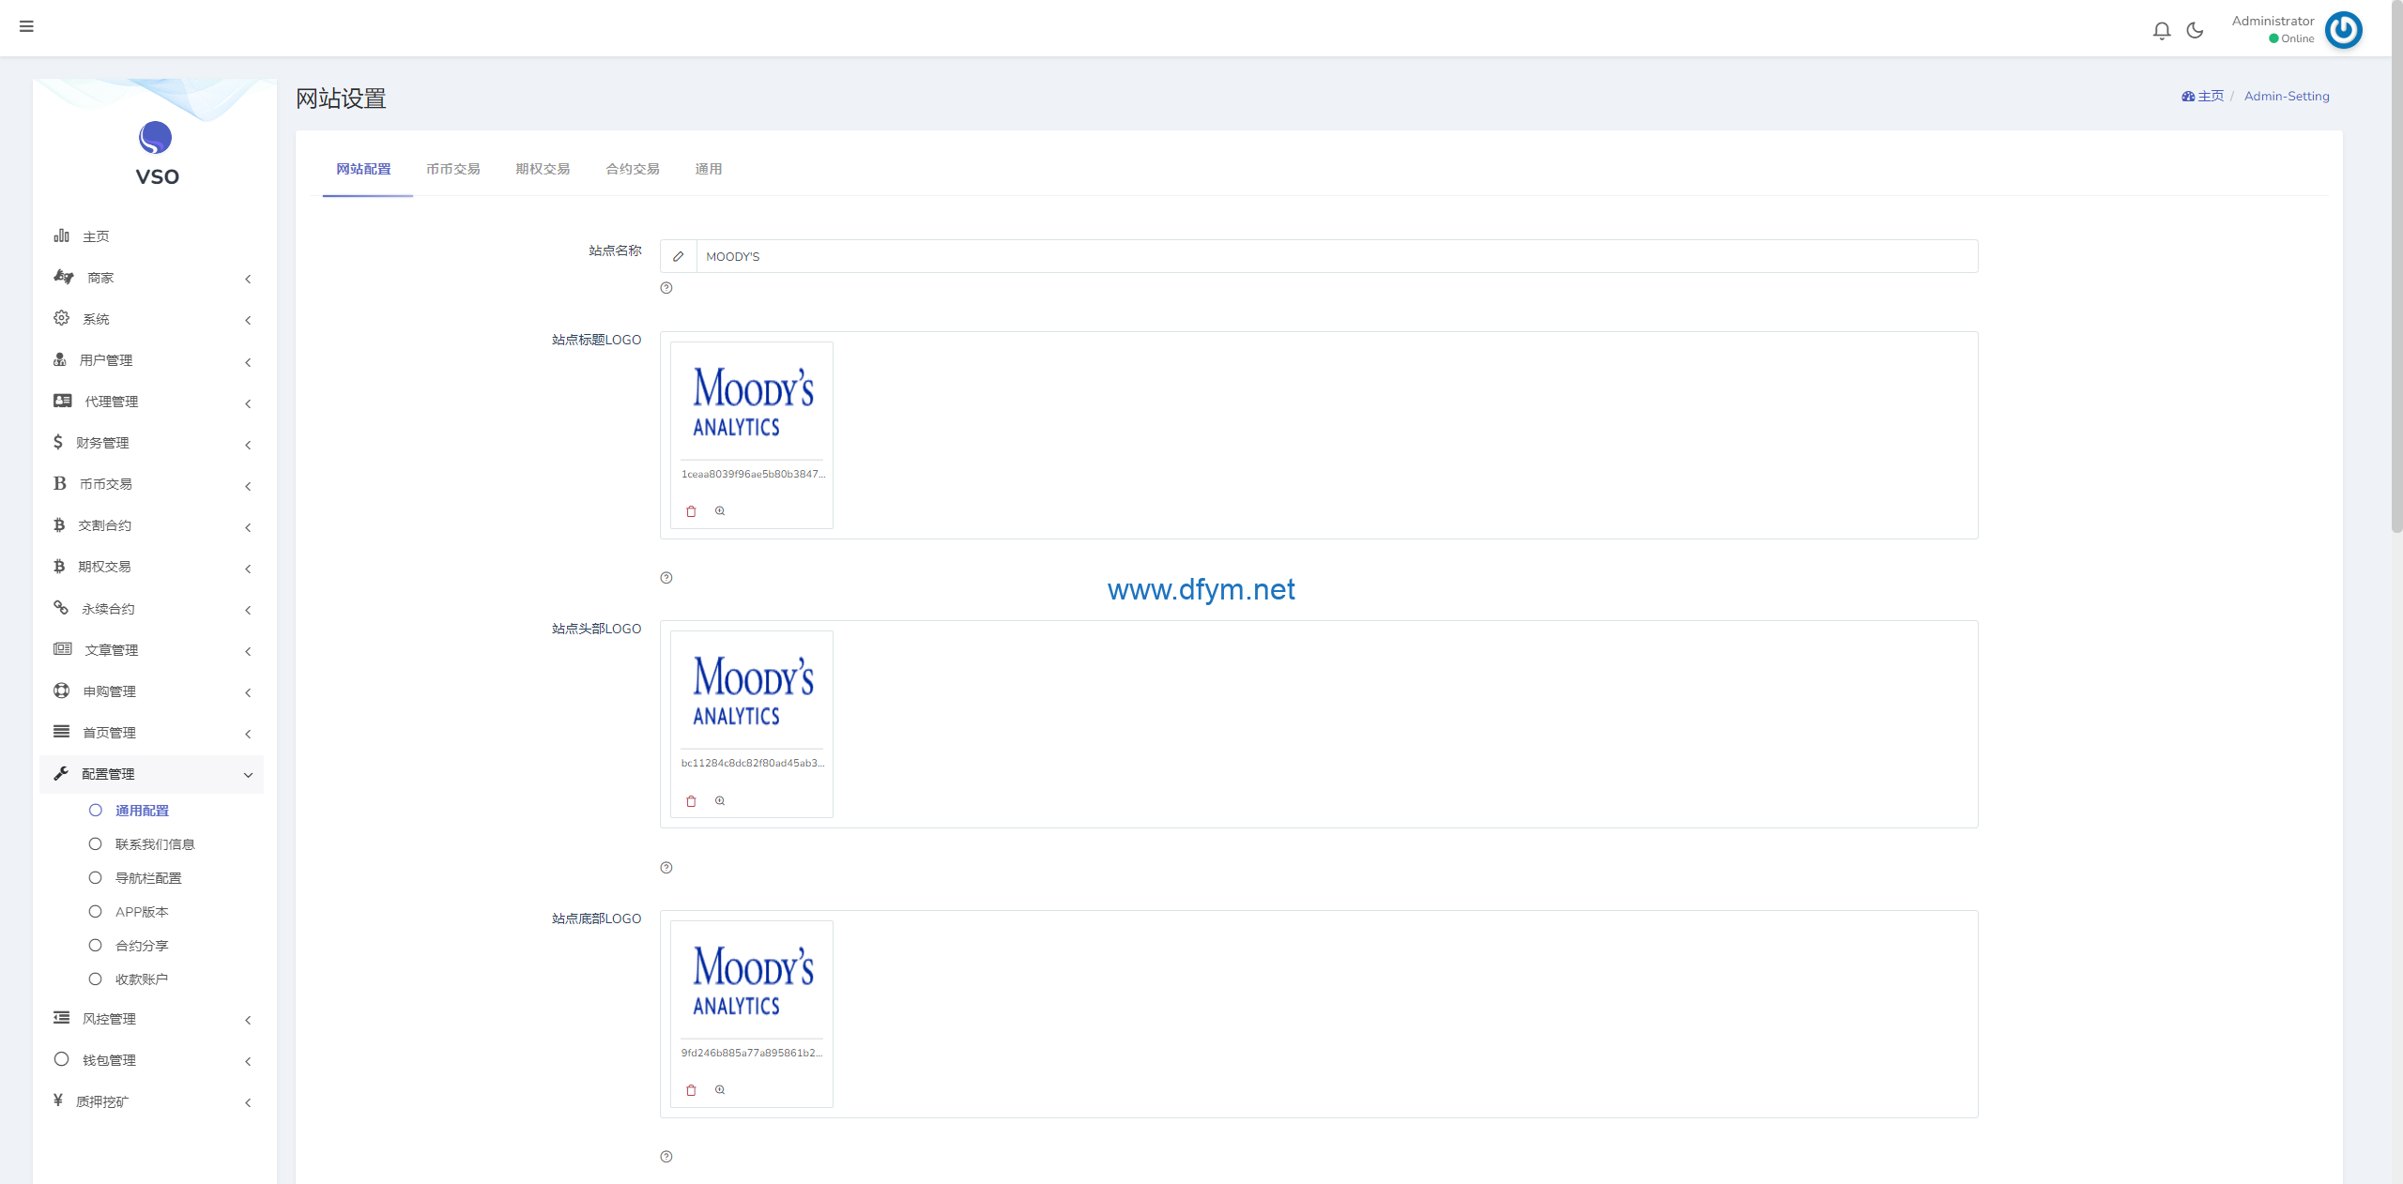Click the Admin-Setting breadcrumb link

click(2287, 96)
